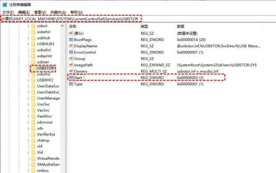Click the ImagePath string value icon
Screen dimensions: 276x173
pos(71,65)
